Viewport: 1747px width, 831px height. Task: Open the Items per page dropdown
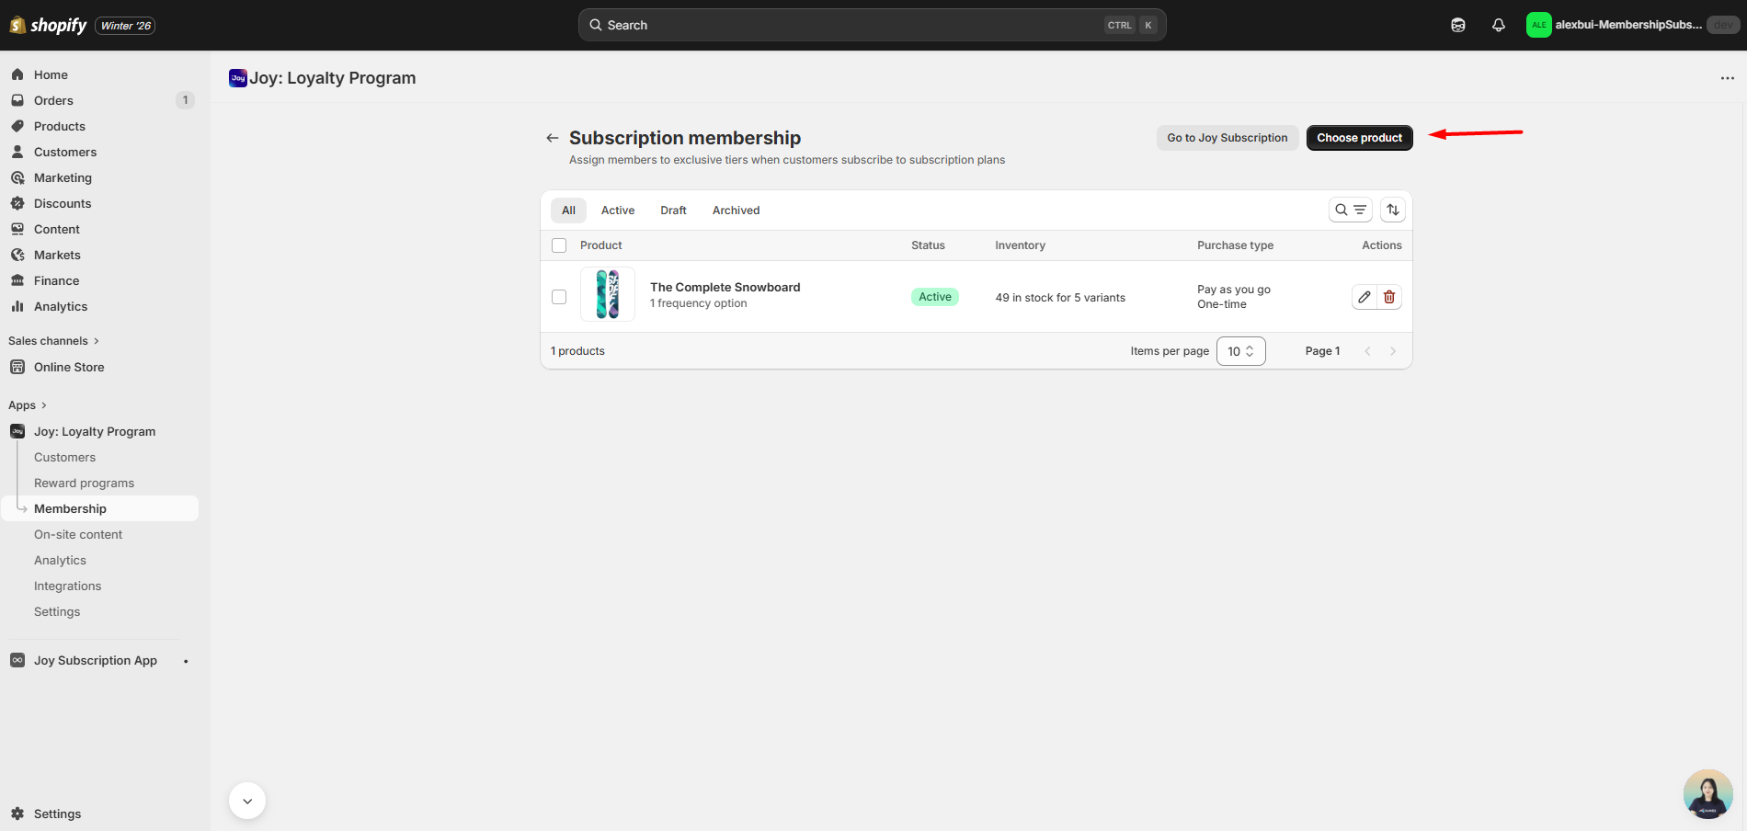pyautogui.click(x=1240, y=351)
